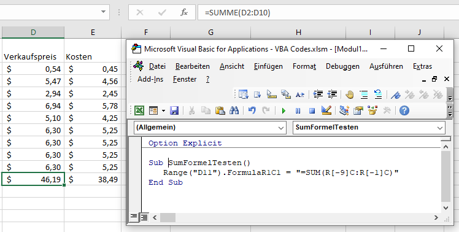Open Standard toolbar options arrow
Viewport: 459px width, 232px height.
point(450,114)
